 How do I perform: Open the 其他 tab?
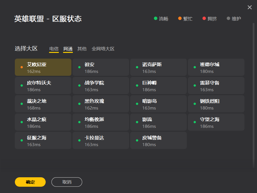pos(82,49)
